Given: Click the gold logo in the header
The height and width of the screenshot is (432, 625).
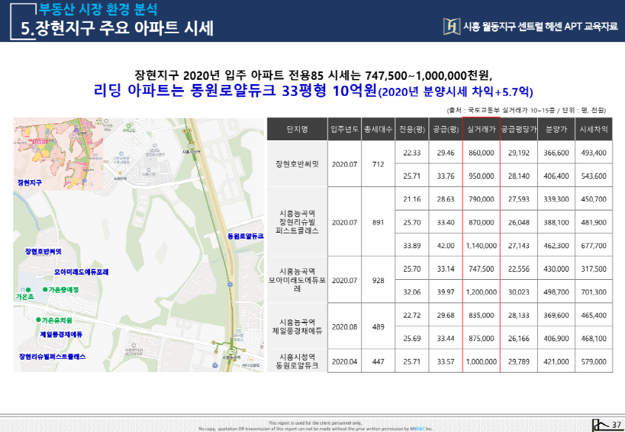Looking at the screenshot, I should click(449, 26).
